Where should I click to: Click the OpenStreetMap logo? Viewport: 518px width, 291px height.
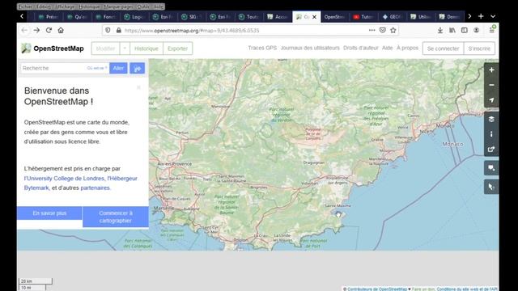coord(53,48)
